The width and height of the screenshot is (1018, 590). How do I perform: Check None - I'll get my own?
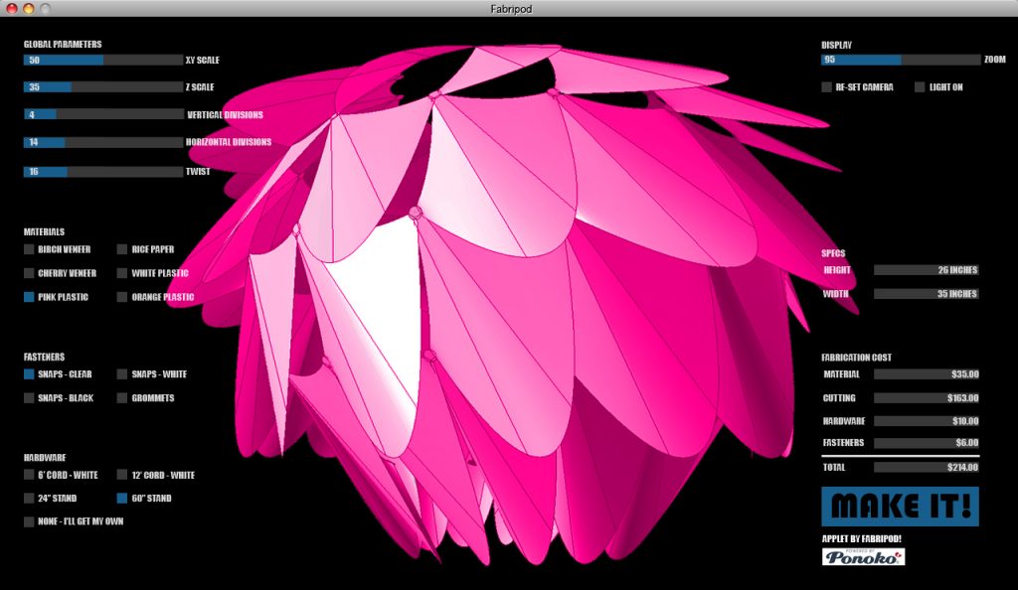click(x=29, y=521)
